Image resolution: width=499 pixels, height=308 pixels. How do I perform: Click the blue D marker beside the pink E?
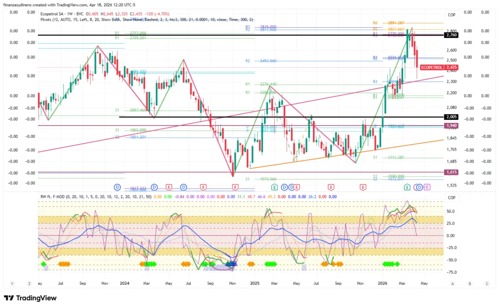pyautogui.click(x=419, y=187)
